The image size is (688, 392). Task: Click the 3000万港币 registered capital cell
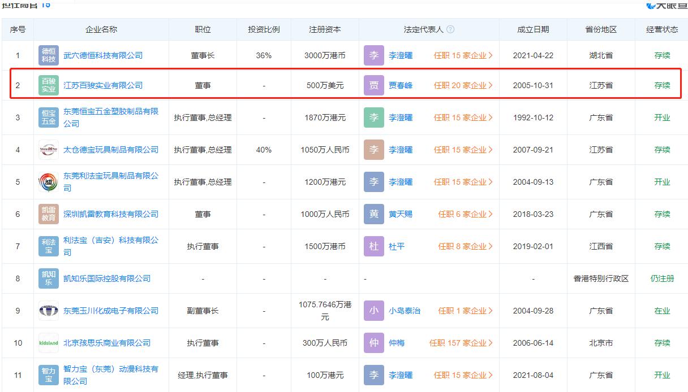click(325, 55)
